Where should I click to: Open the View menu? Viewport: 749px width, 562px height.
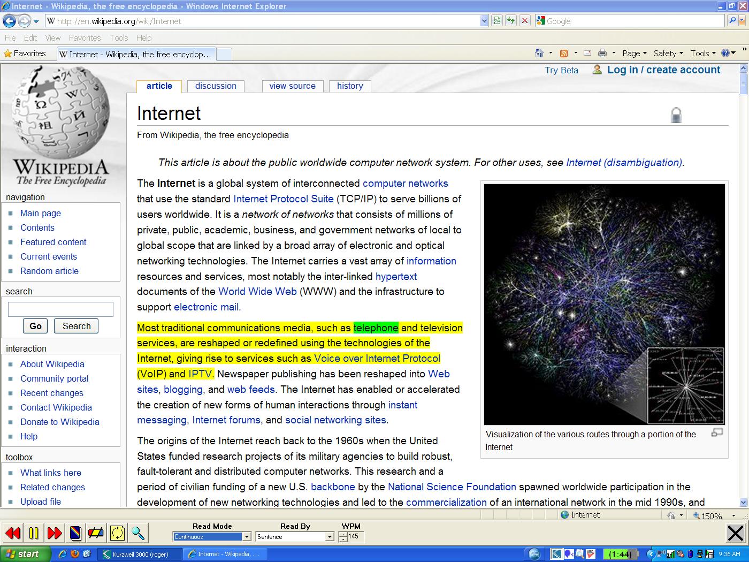[53, 37]
